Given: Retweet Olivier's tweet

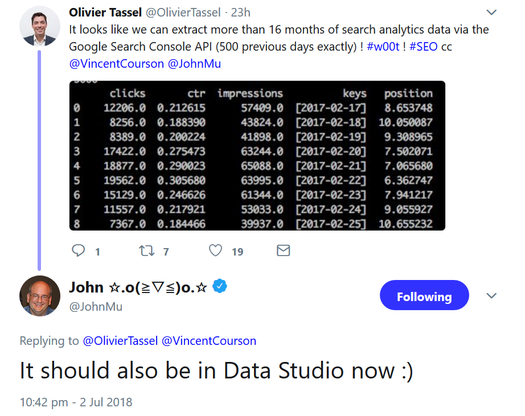Looking at the screenshot, I should 147,251.
